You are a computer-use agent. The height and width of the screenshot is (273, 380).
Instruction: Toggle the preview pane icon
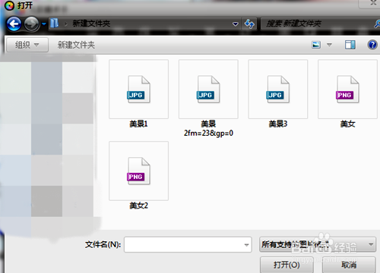(350, 45)
